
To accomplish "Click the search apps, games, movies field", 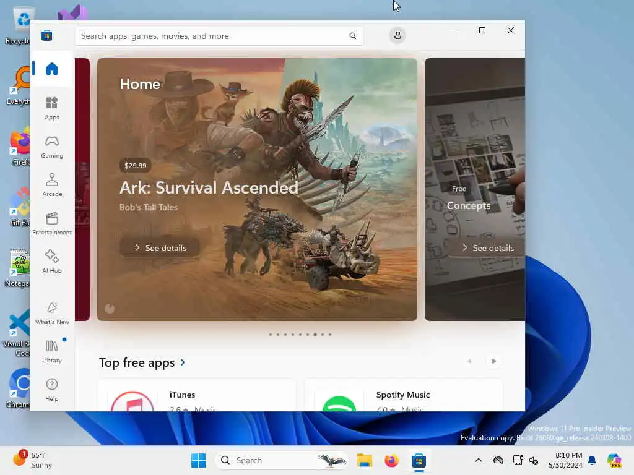I will coord(219,36).
